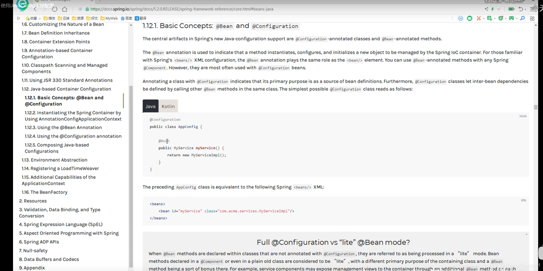543x271 pixels.
Task: Open chapter 2. Resources
Action: tap(33, 201)
